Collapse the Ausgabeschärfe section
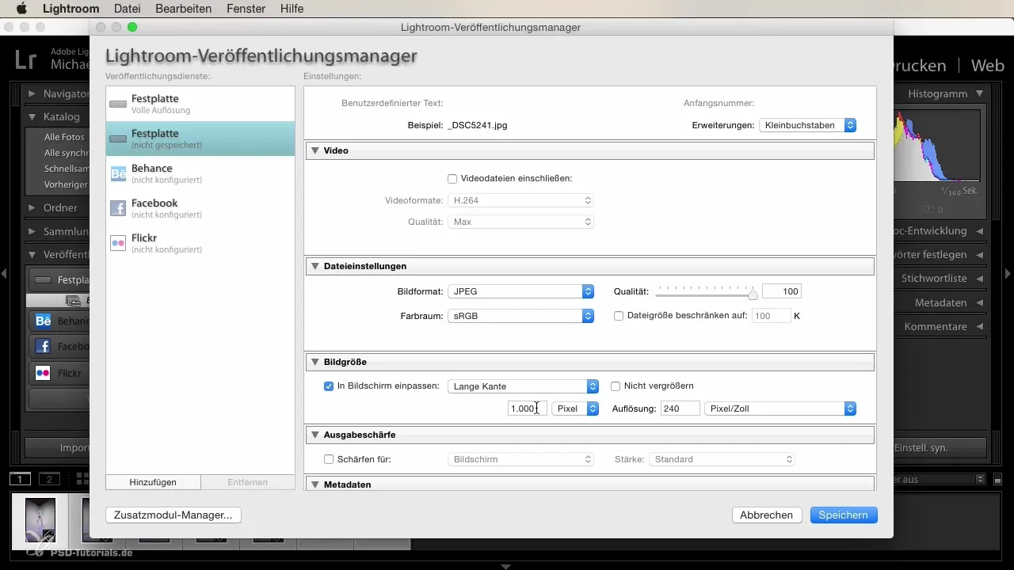Viewport: 1014px width, 570px height. (314, 435)
